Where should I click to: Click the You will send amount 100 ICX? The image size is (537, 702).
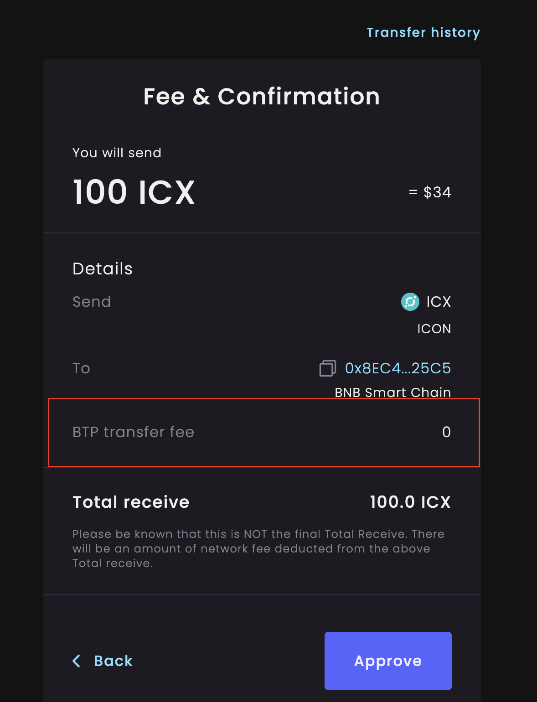134,191
